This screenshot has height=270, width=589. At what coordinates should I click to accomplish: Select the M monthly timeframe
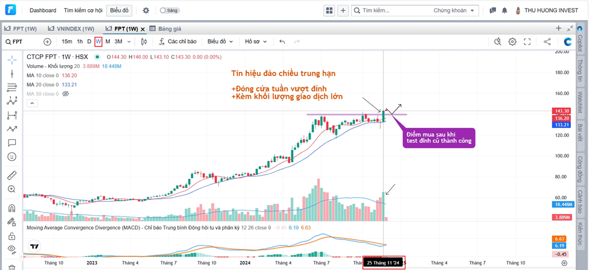108,42
